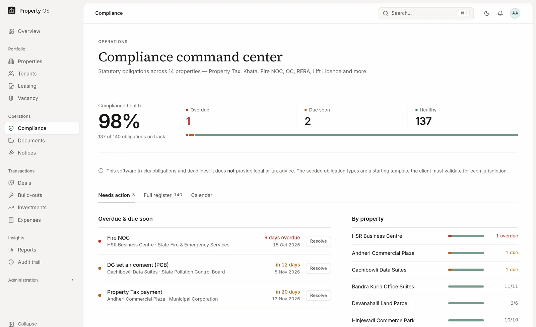Viewport: 536px width, 327px height.
Task: Click HSR Business Centre compliance bar
Action: point(466,236)
